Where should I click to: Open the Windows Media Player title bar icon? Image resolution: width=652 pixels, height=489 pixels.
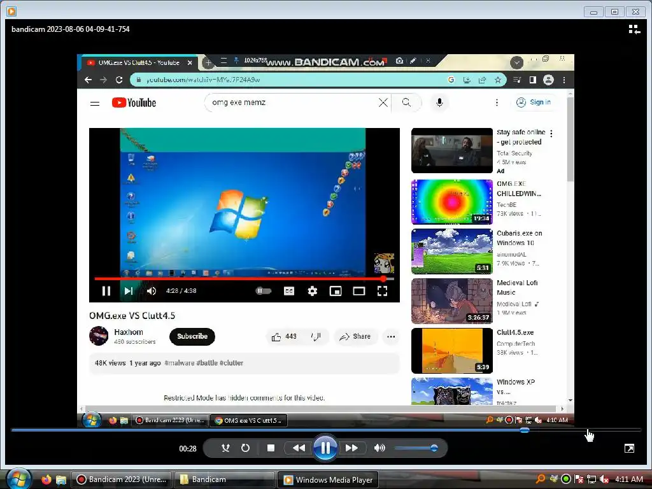tap(11, 11)
